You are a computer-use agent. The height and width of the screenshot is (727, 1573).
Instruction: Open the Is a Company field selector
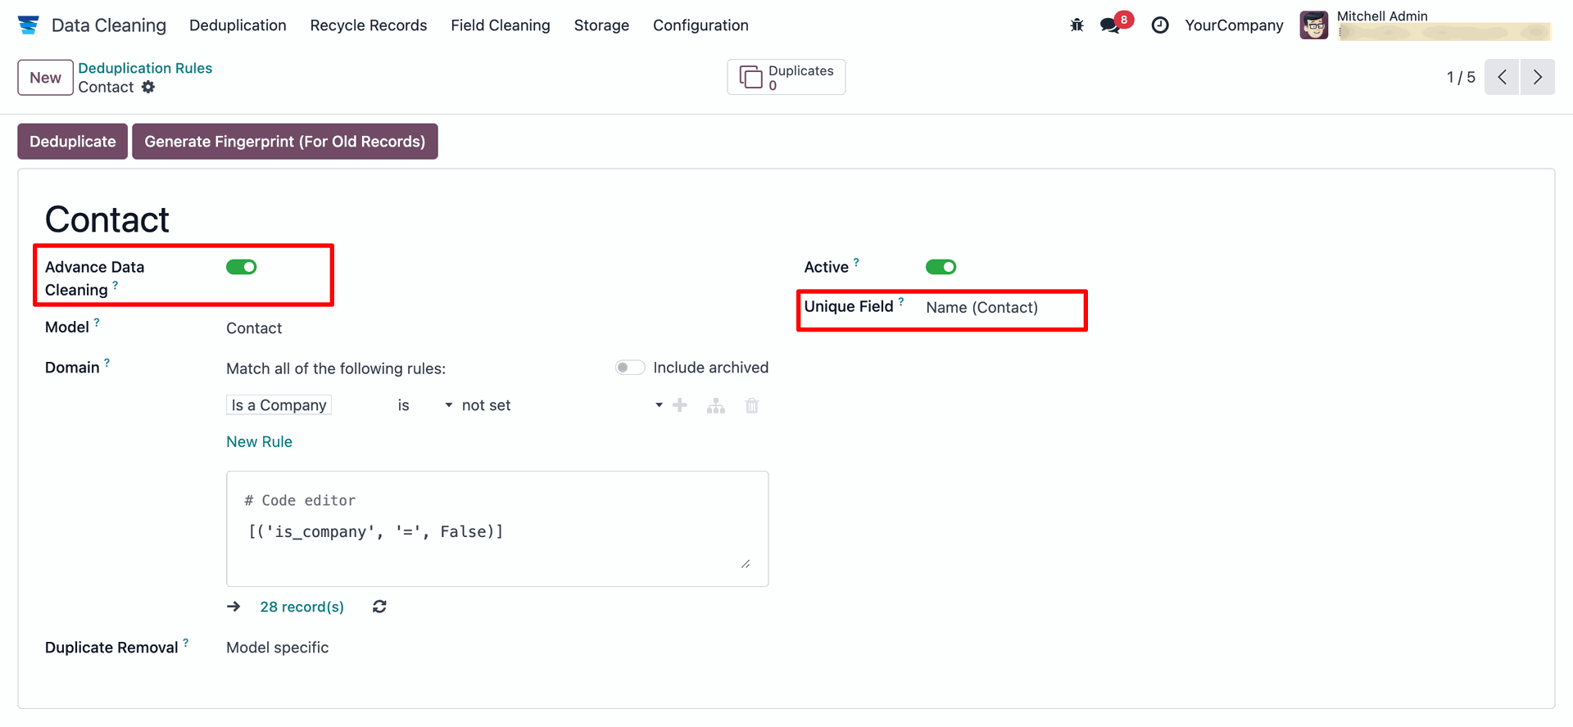279,405
